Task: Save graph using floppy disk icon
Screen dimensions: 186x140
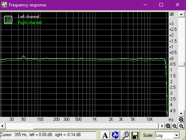Action: click(x=135, y=135)
